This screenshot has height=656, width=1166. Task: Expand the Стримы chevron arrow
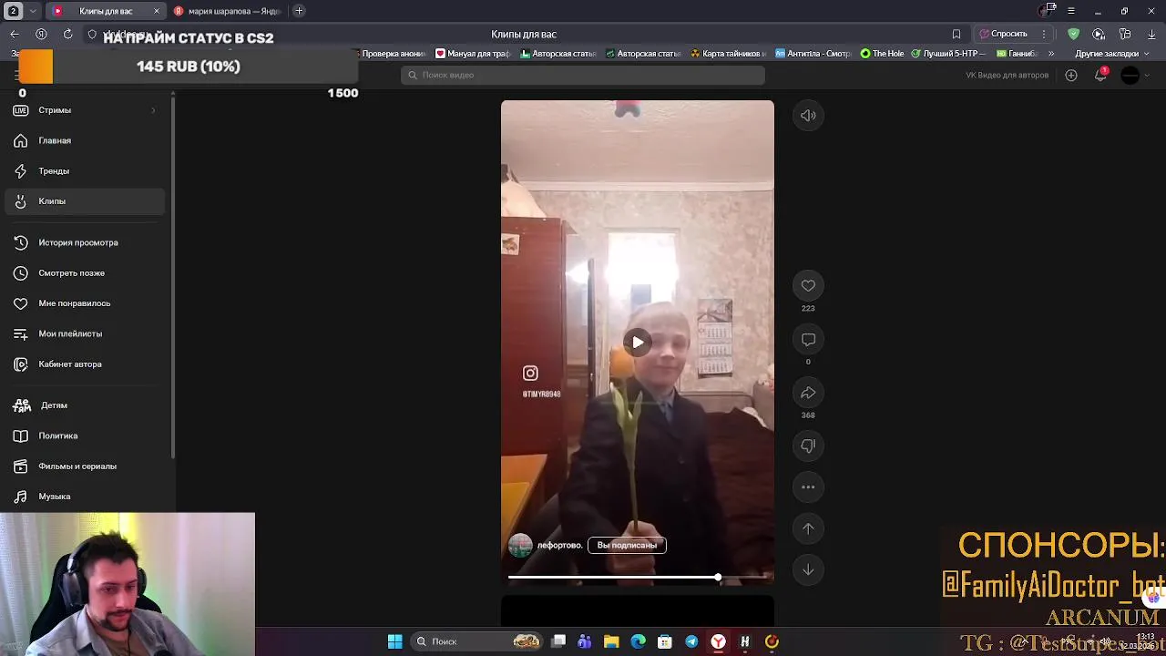point(153,110)
